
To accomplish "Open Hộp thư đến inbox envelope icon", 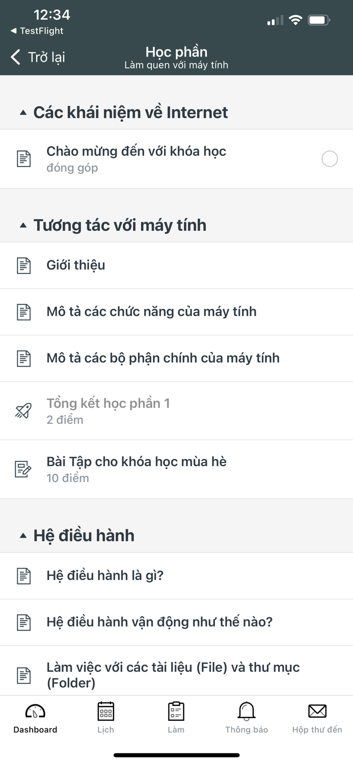I will click(x=317, y=712).
